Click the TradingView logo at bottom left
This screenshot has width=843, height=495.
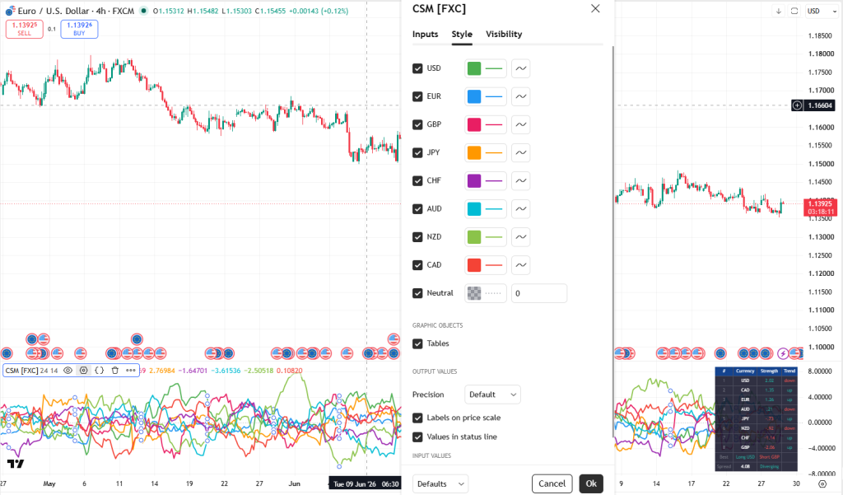click(x=16, y=463)
